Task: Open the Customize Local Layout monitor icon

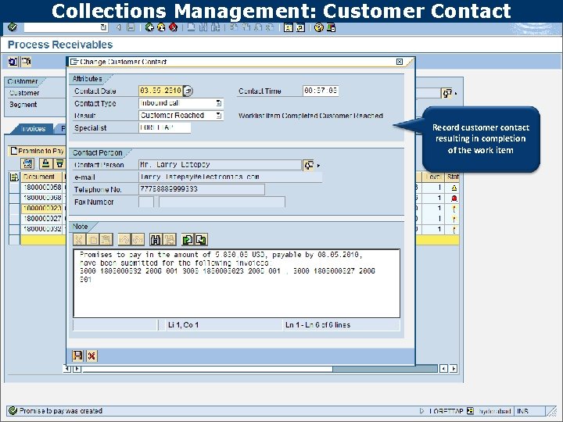Action: coord(331,27)
